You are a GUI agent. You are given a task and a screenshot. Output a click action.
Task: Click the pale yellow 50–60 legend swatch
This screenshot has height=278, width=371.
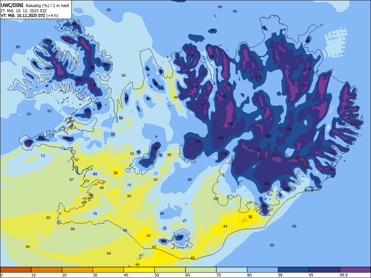pos(170,270)
